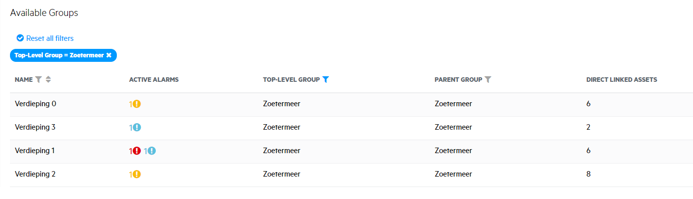
Task: Select the Verdieping 1 group name
Action: click(x=35, y=151)
